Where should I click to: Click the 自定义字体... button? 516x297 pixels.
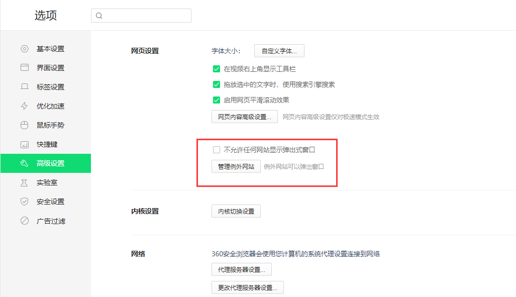(x=279, y=51)
